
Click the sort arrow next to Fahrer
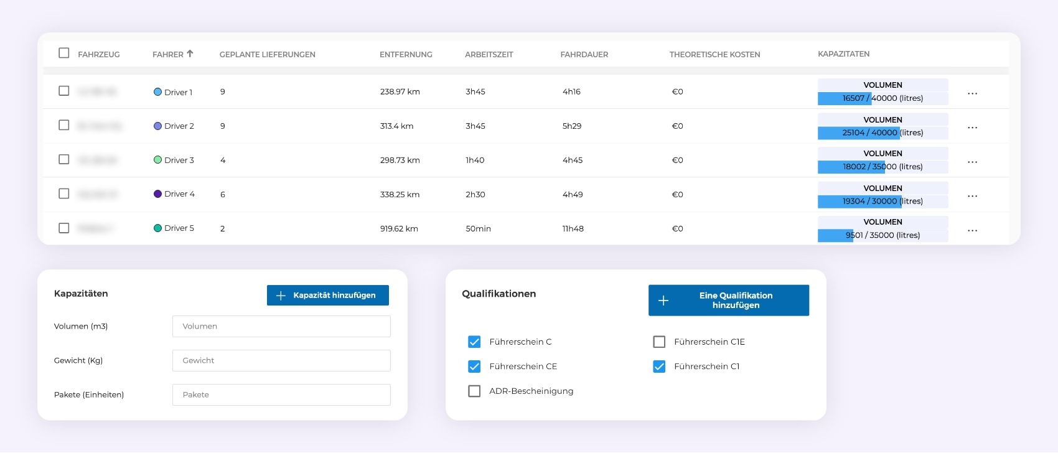pos(190,54)
